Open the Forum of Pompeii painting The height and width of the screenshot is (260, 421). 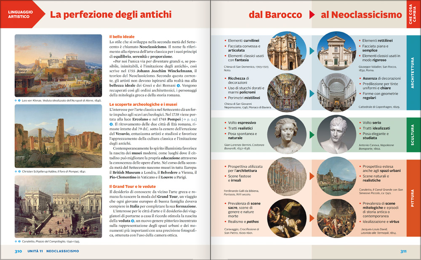[x=58, y=136]
